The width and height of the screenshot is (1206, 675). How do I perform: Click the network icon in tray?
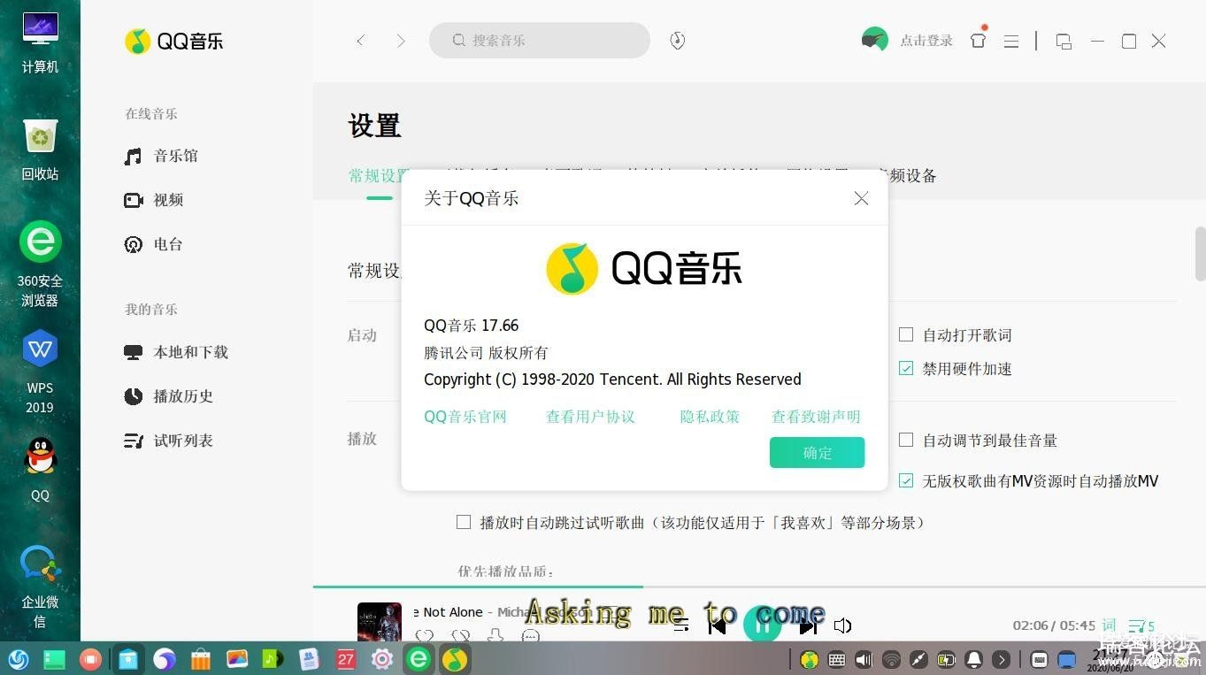point(891,659)
